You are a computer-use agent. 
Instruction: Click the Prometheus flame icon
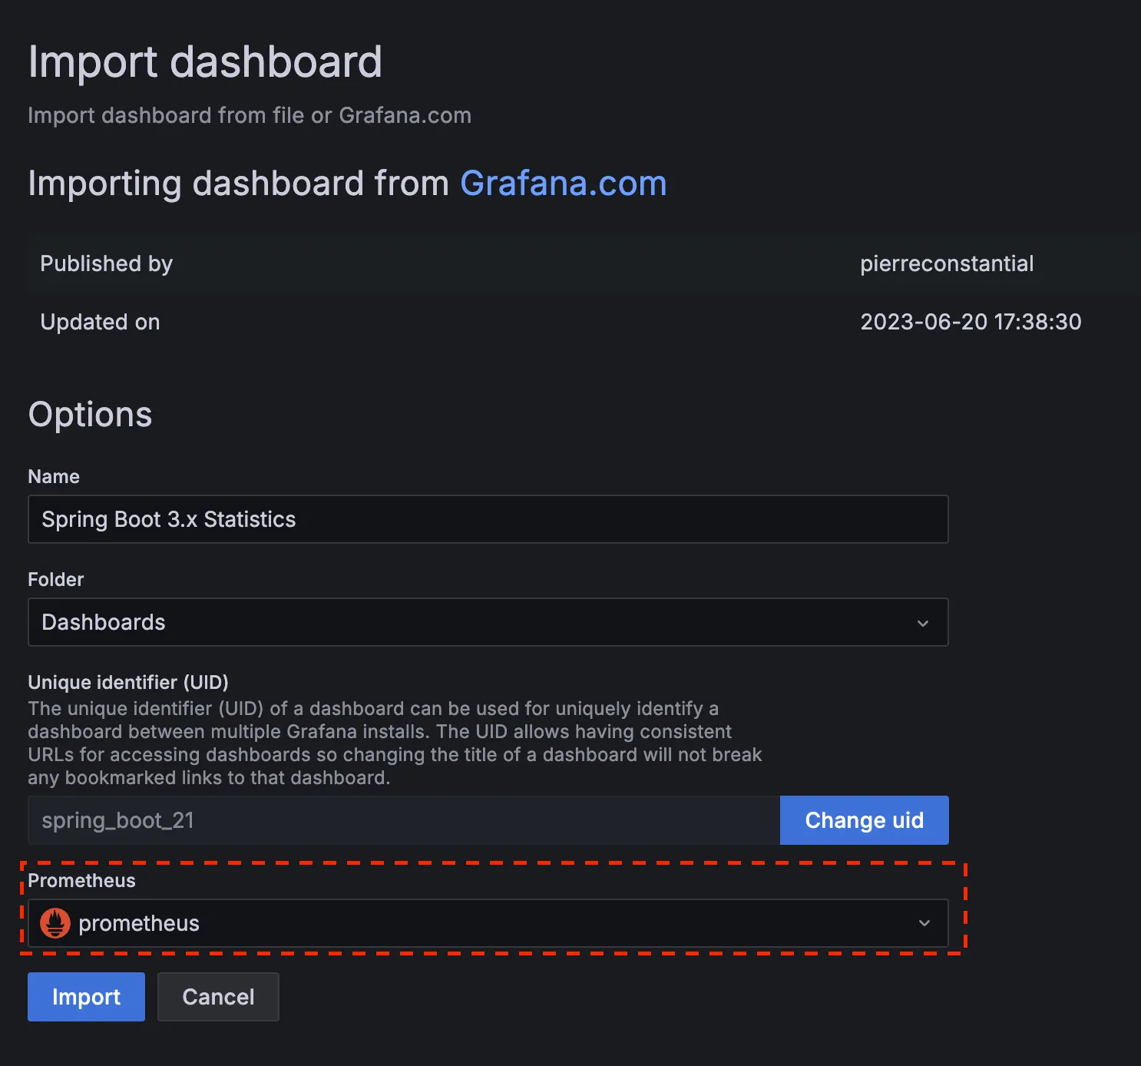coord(55,923)
